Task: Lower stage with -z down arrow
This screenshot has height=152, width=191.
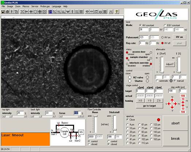Action: coord(183,105)
